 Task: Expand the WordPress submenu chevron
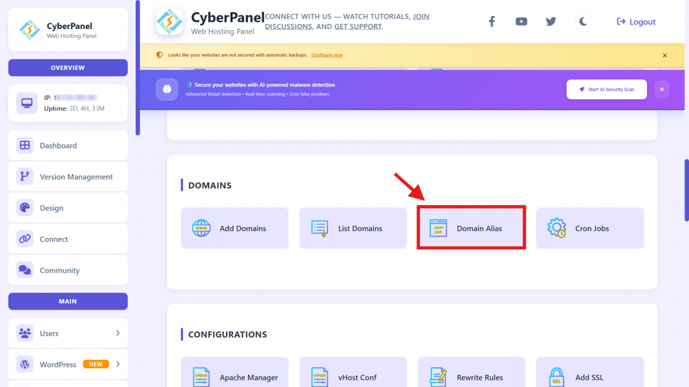click(x=118, y=364)
